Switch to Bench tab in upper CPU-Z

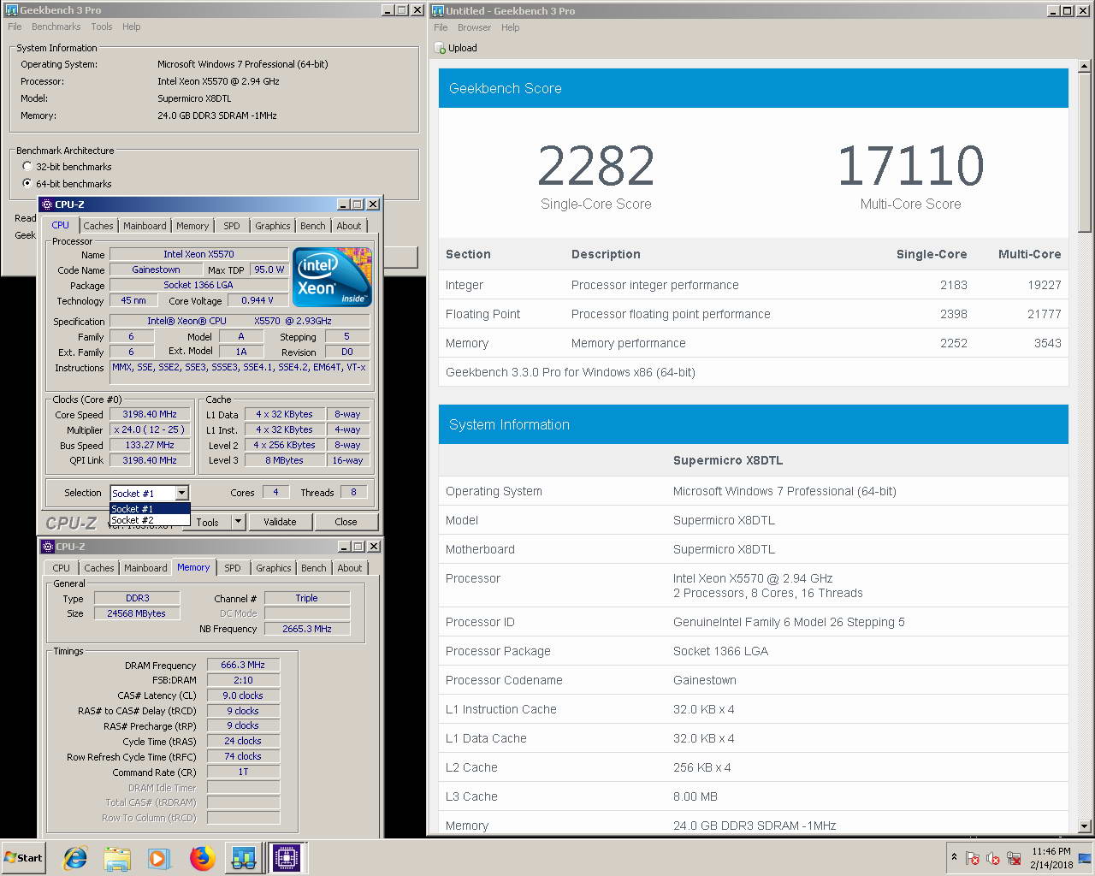[313, 226]
